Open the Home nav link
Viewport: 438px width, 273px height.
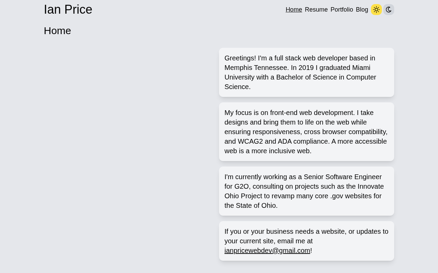click(294, 10)
